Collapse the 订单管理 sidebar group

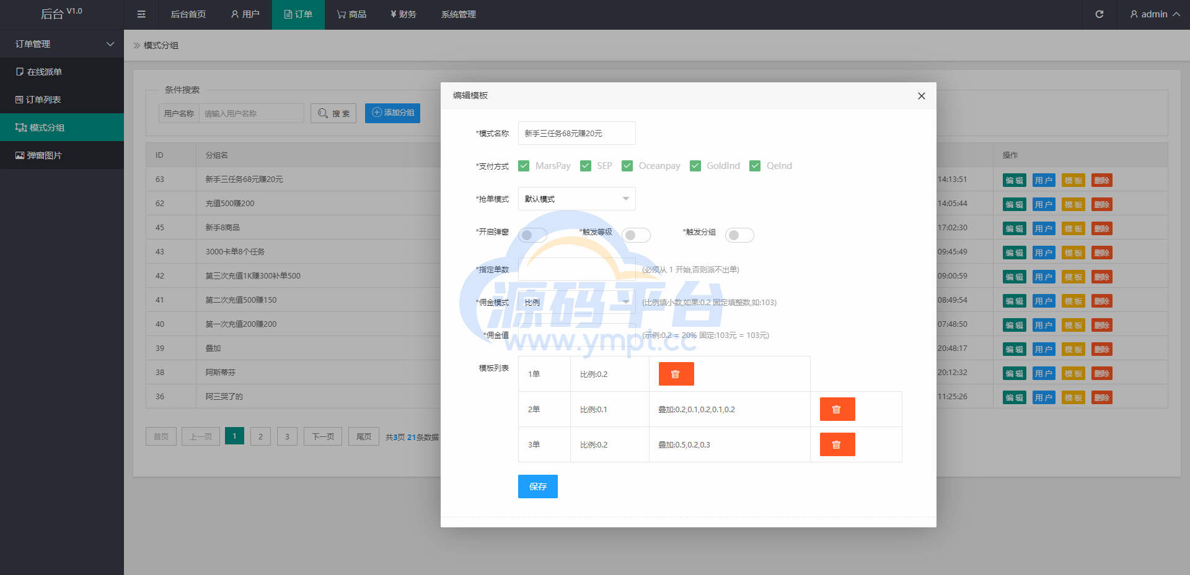62,44
